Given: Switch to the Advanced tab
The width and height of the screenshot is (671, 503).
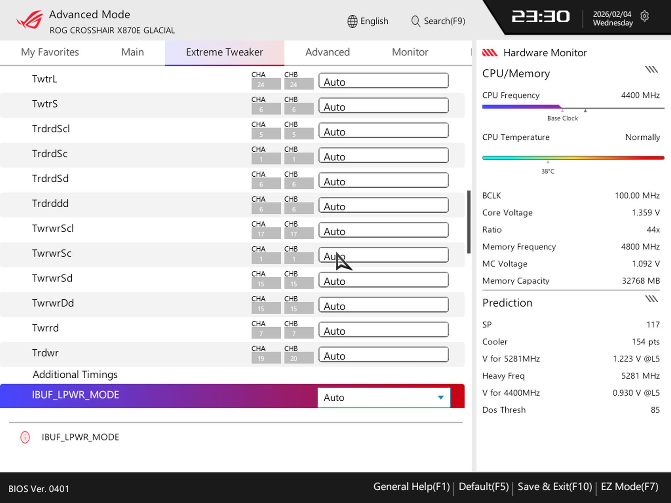Looking at the screenshot, I should (327, 52).
